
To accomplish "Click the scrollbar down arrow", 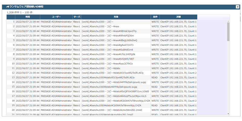I will click(x=228, y=114).
